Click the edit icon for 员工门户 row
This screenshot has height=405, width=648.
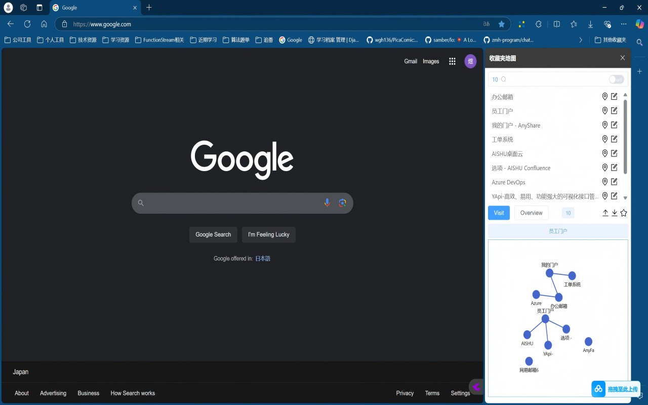[x=614, y=110]
